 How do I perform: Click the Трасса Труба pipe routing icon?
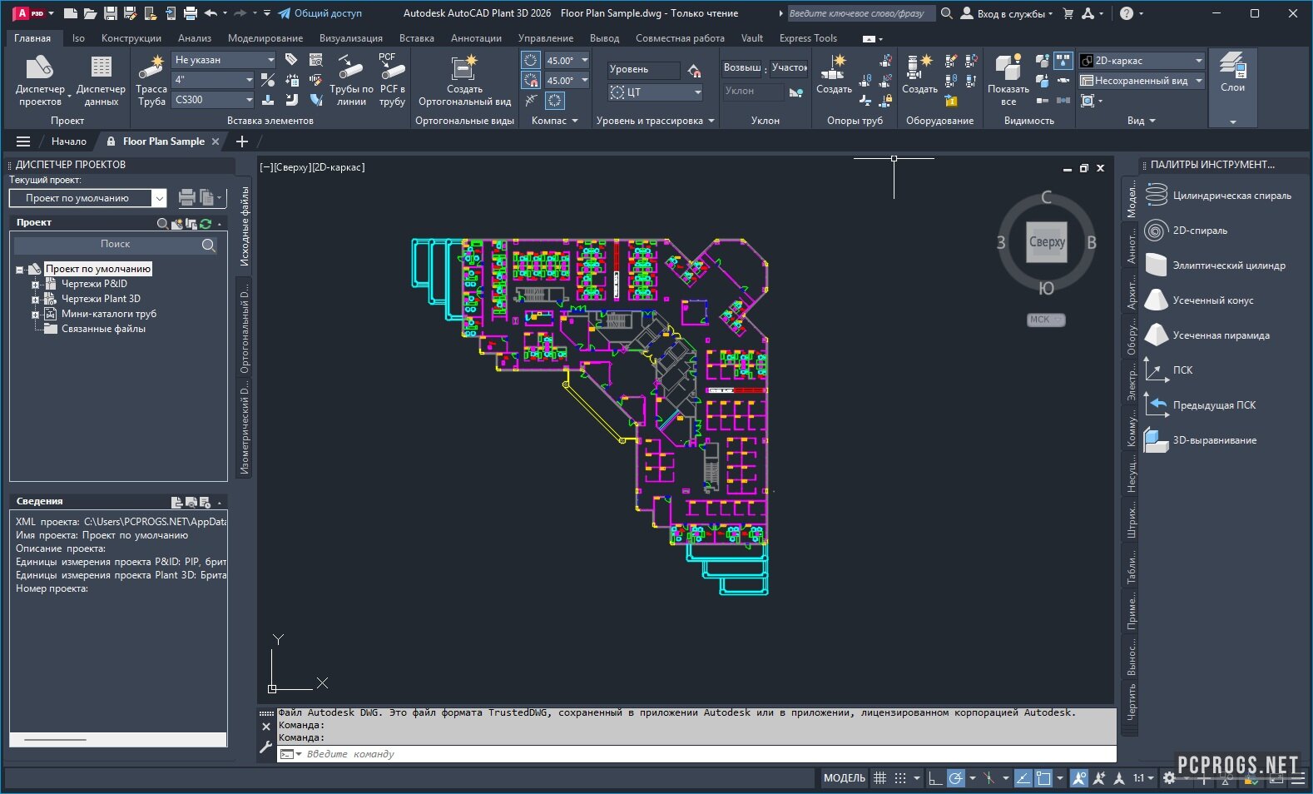coord(151,81)
